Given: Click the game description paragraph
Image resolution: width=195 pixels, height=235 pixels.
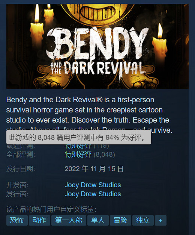Looking at the screenshot, I should coord(89,115).
